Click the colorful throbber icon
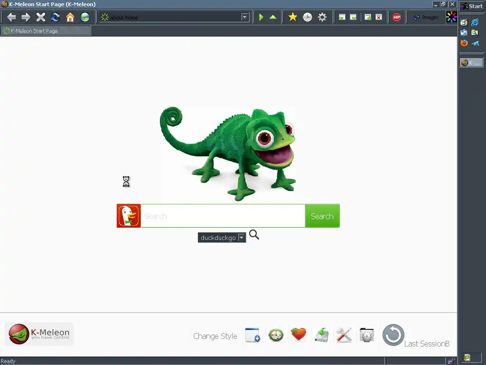Screen dimensions: 486x365 point(451,17)
